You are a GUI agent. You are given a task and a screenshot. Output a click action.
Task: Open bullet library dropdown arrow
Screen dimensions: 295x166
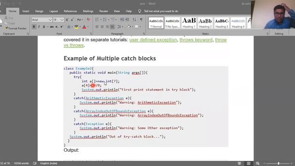[x=100, y=19]
